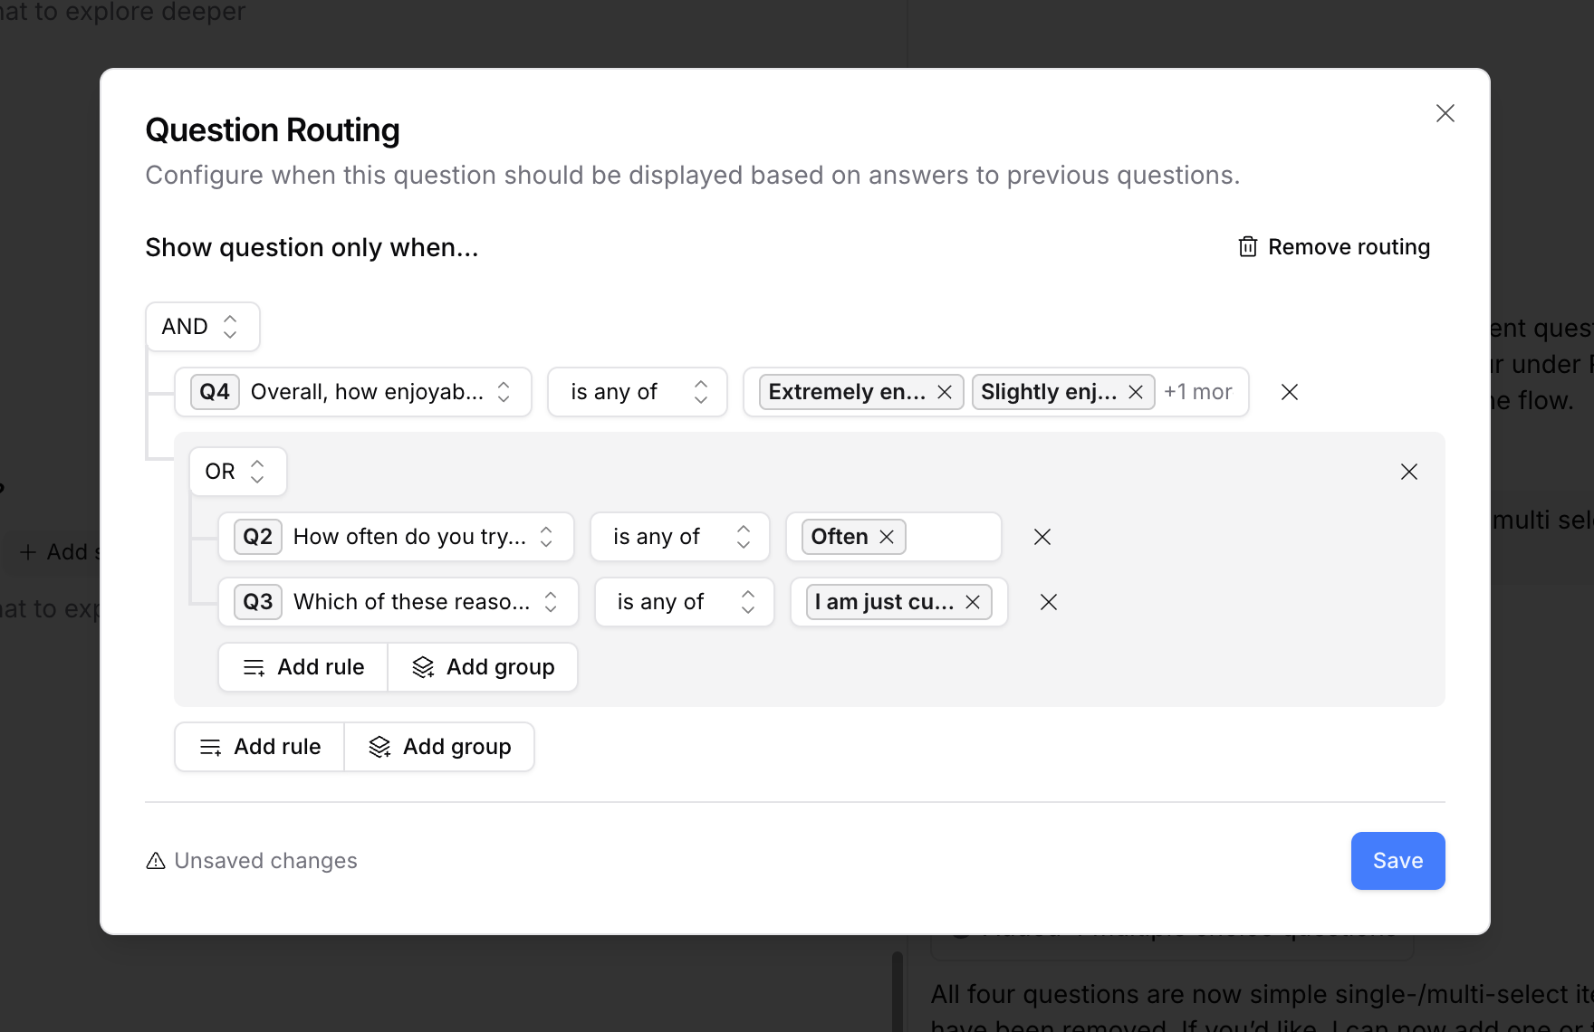Click the Add rule icon inside the OR group
The width and height of the screenshot is (1594, 1032).
point(253,667)
